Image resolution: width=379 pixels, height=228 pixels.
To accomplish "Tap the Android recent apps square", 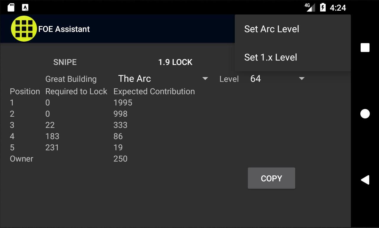I will 365,48.
